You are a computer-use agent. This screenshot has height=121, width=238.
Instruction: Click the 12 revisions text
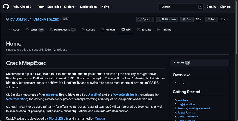60,50
